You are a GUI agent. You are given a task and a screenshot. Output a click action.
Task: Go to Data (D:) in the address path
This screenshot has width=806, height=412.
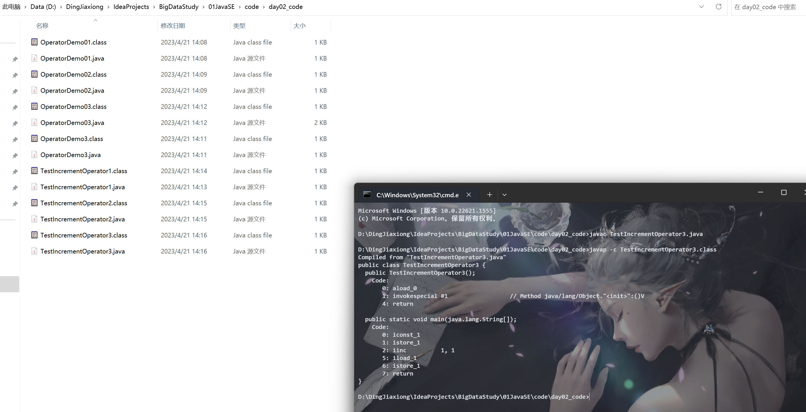pyautogui.click(x=43, y=7)
